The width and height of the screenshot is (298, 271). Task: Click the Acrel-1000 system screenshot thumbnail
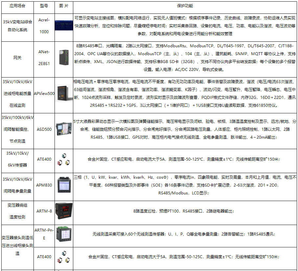pos(64,26)
